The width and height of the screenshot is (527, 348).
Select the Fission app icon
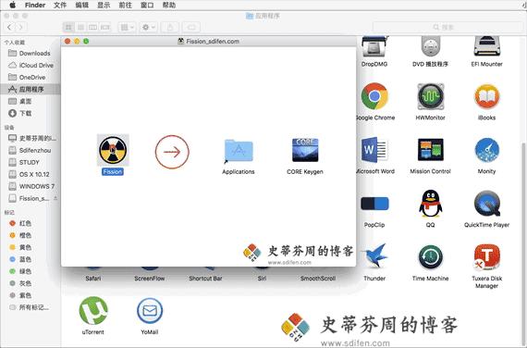coord(113,150)
